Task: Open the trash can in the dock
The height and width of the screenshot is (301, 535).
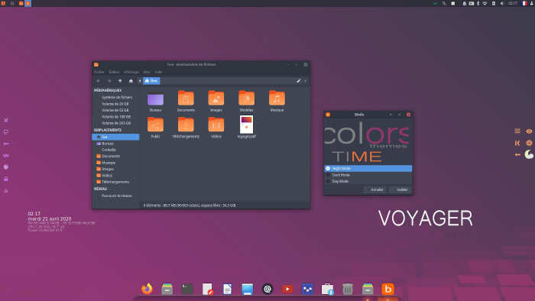Action: coord(347,289)
